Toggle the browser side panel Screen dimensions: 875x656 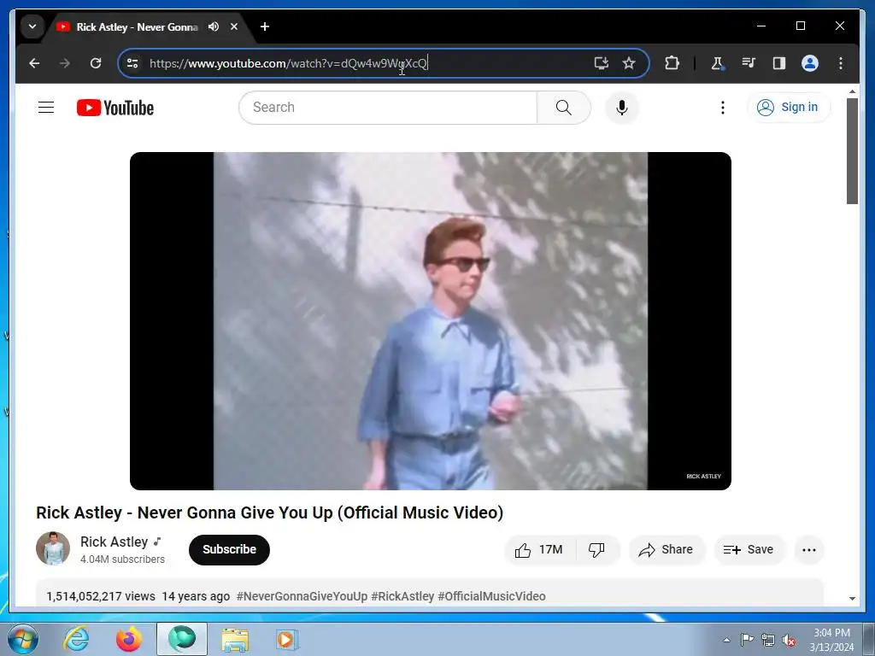coord(779,63)
